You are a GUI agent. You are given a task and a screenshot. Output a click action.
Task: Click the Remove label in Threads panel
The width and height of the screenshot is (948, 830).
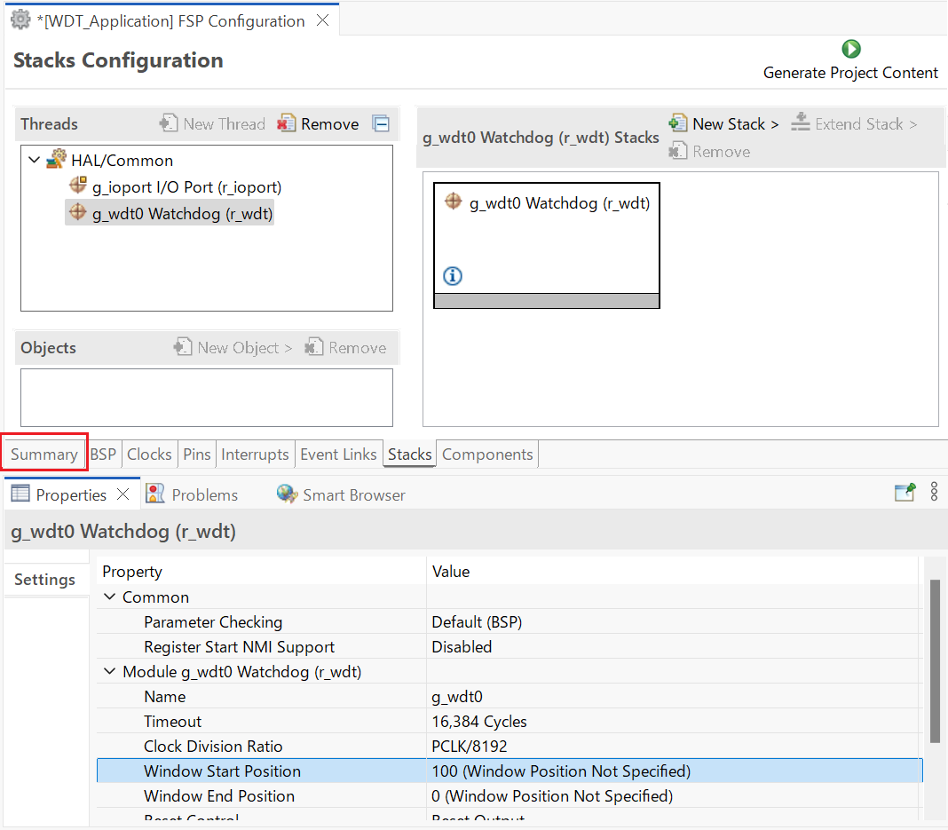pyautogui.click(x=330, y=124)
